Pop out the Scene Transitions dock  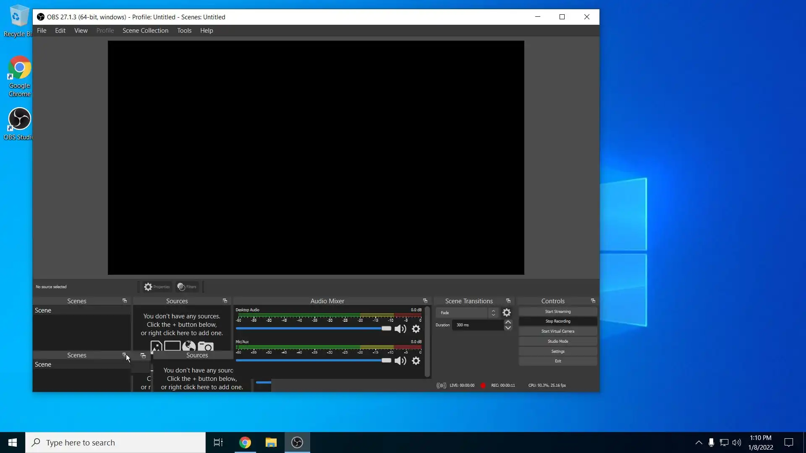[x=508, y=301]
